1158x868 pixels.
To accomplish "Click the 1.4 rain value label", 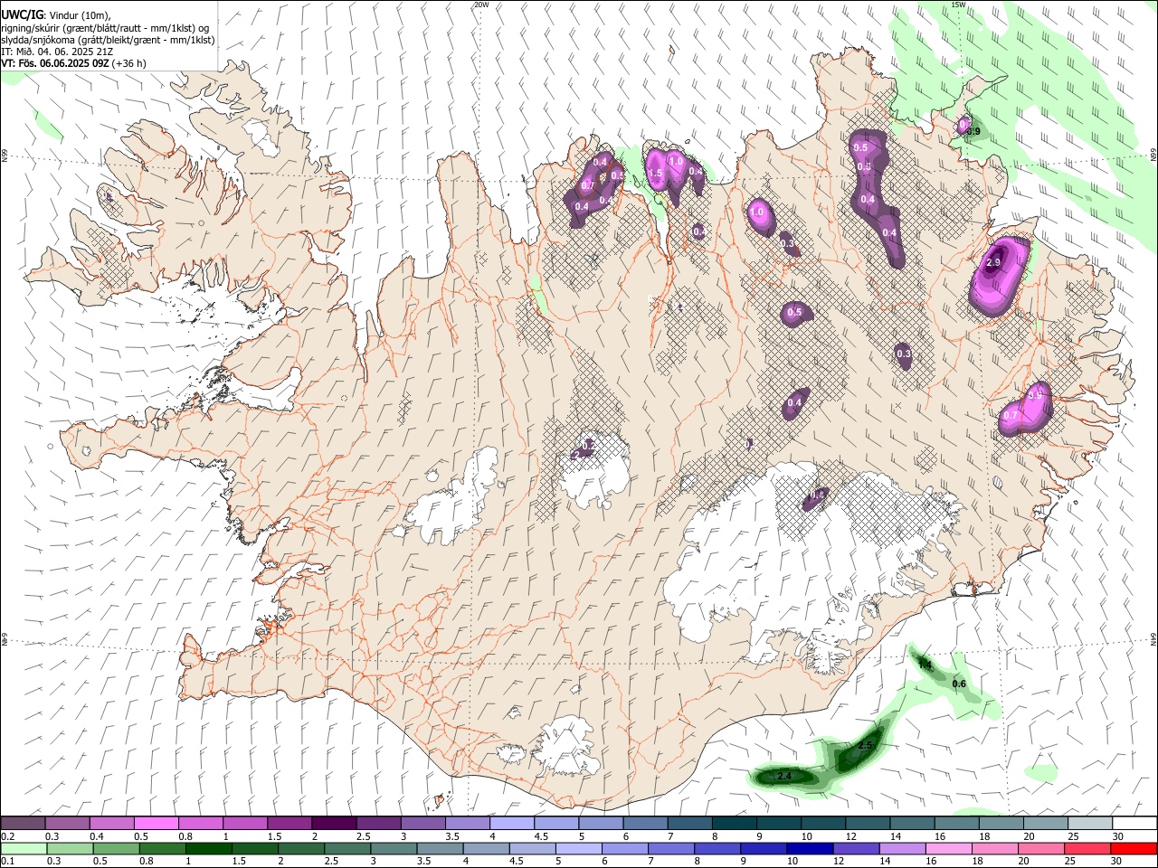I will click(925, 665).
